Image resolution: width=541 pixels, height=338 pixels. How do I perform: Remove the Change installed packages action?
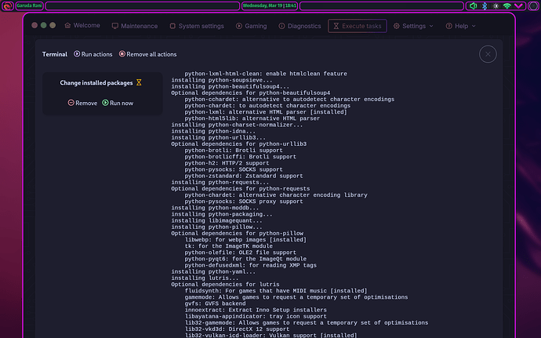point(82,103)
